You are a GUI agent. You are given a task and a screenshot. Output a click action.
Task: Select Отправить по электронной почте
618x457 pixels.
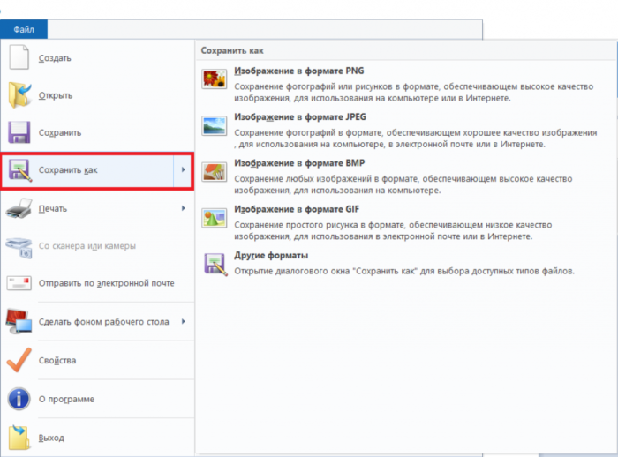point(106,283)
